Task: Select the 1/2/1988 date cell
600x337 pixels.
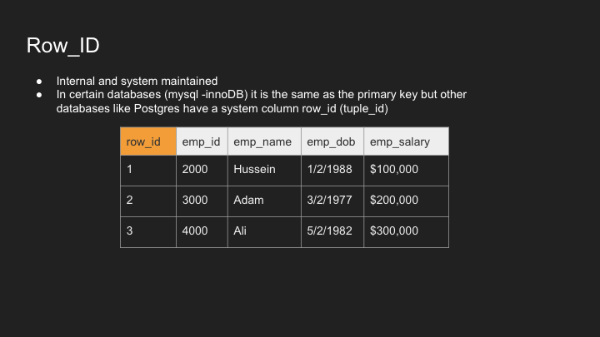Action: [332, 171]
